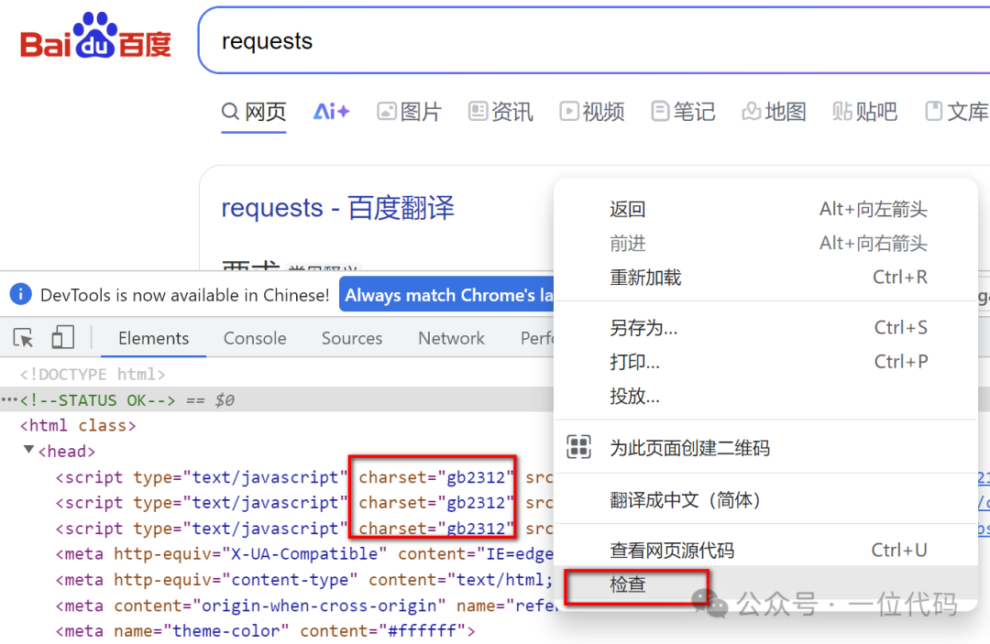Screen dimensions: 990x644
Task: Switch to the Network DevTools tab
Action: click(x=451, y=338)
